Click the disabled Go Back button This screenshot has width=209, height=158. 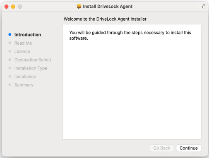tap(162, 148)
